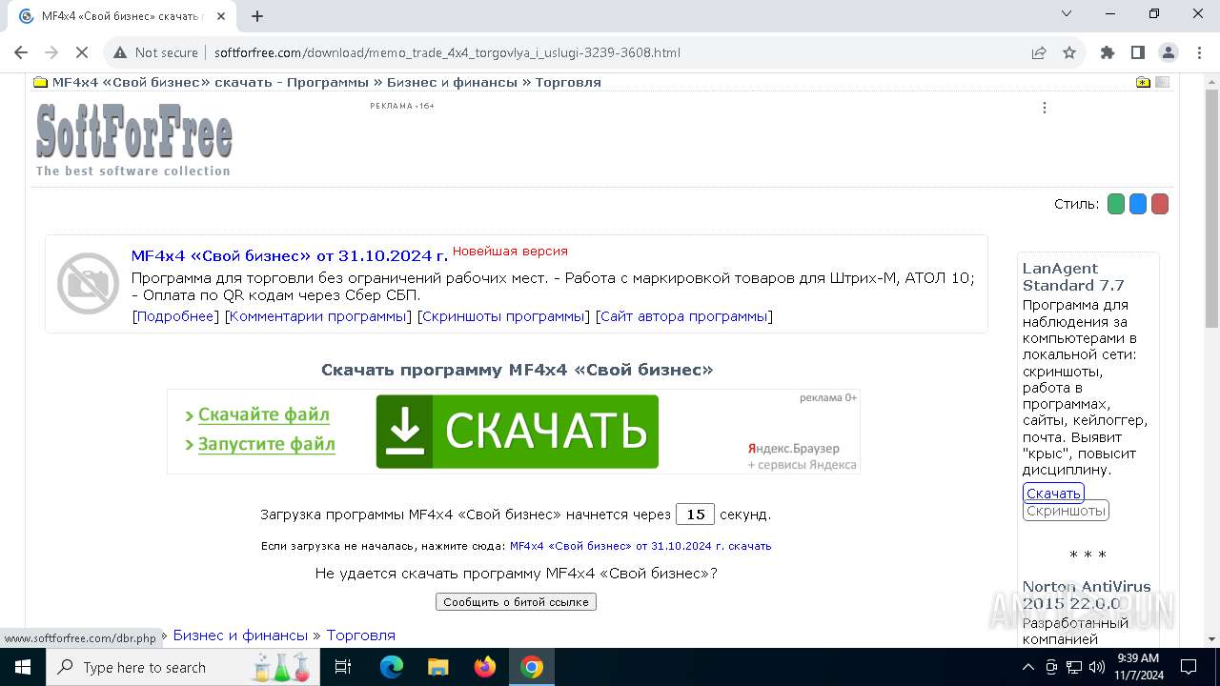Screen dimensions: 1220x686
Task: Bookmark this tab with star icon
Action: click(x=1069, y=52)
